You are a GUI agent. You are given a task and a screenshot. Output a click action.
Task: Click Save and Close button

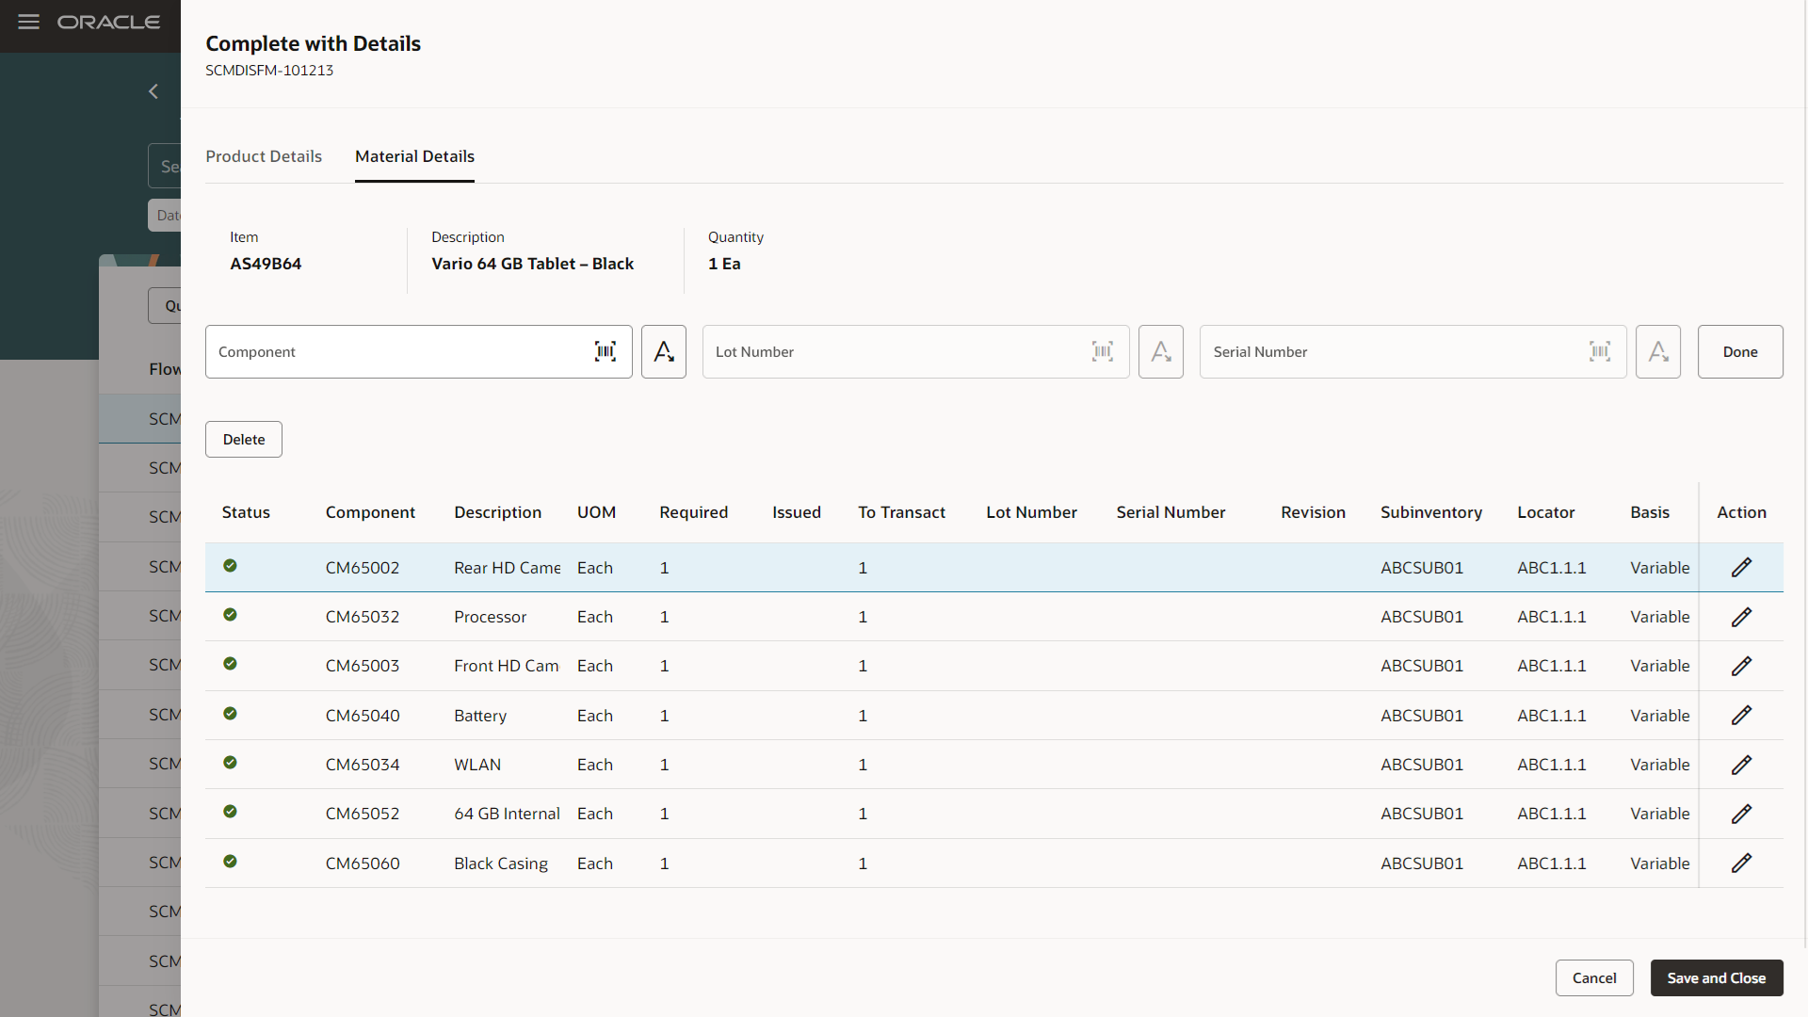1716,977
